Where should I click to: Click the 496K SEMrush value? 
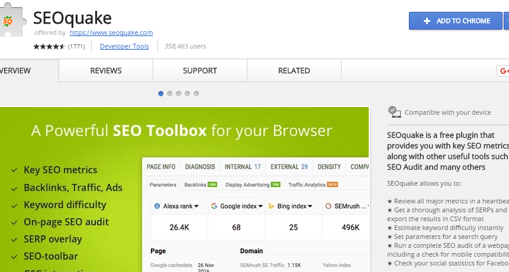pyautogui.click(x=350, y=227)
